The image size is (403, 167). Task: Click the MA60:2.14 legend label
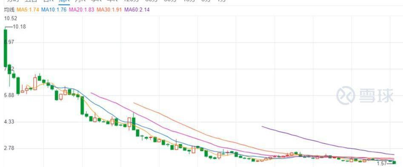[x=137, y=10]
